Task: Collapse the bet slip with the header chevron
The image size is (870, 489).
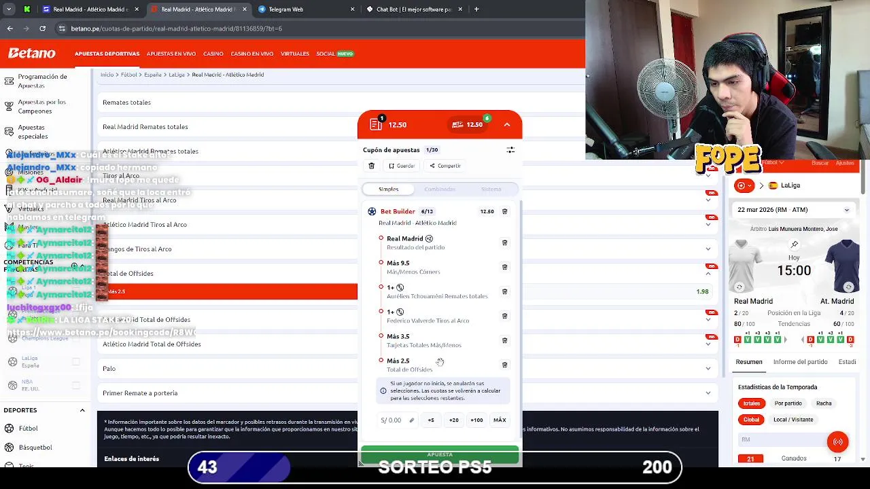Action: point(507,124)
